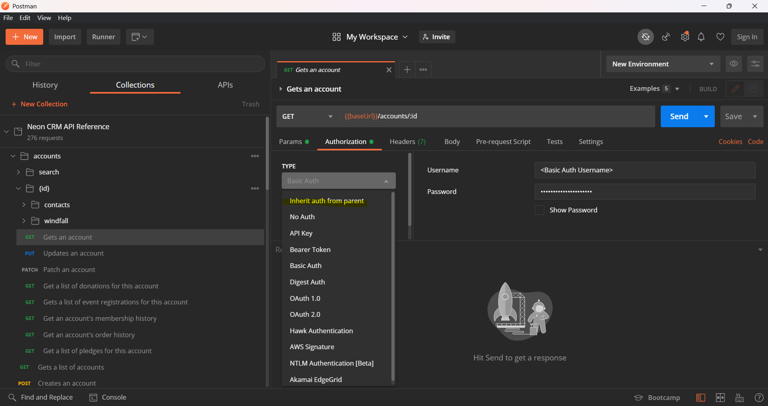Viewport: 768px width, 406px height.
Task: Switch to the APIs tab
Action: point(225,85)
